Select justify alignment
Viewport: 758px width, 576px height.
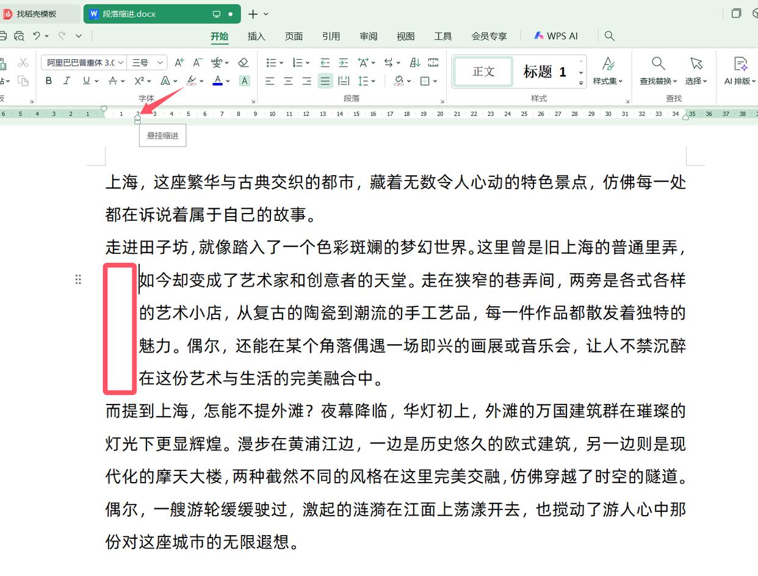[325, 81]
